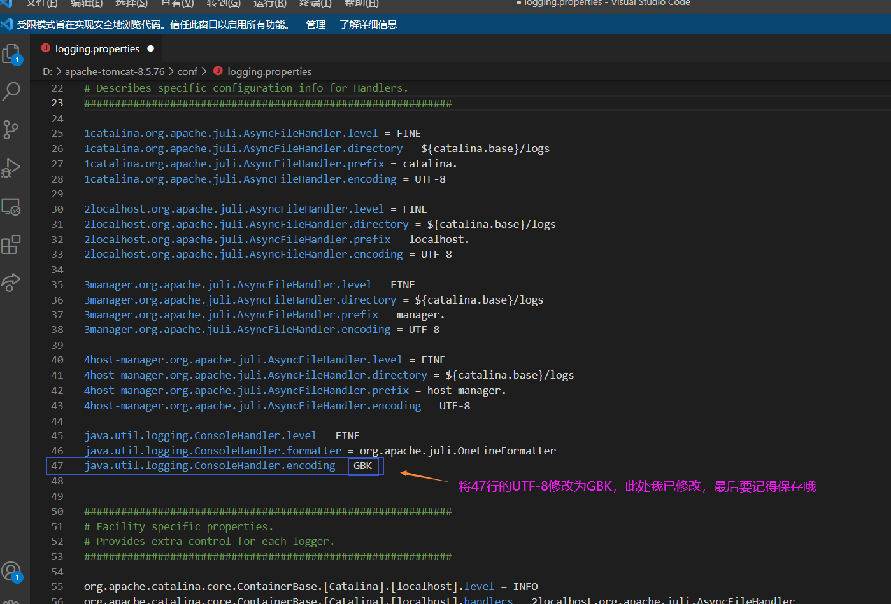Open the Remote Explorer view icon

pos(11,207)
